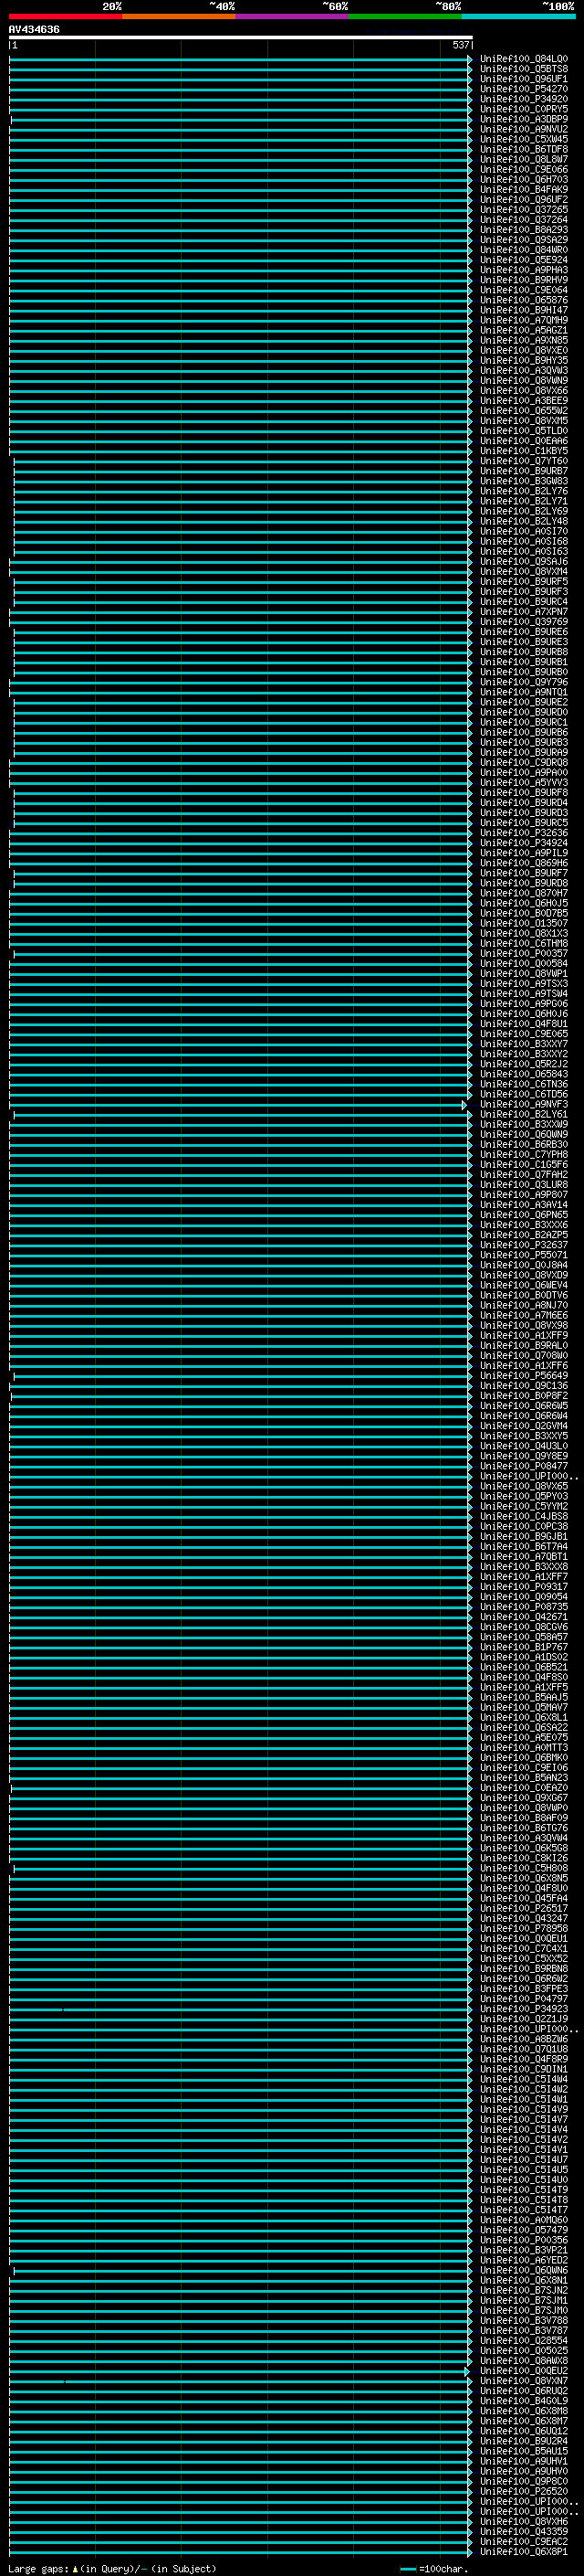The height and width of the screenshot is (2576, 584).
Task: Select the UniRef100_B2LY61 label
Action: tap(524, 1114)
